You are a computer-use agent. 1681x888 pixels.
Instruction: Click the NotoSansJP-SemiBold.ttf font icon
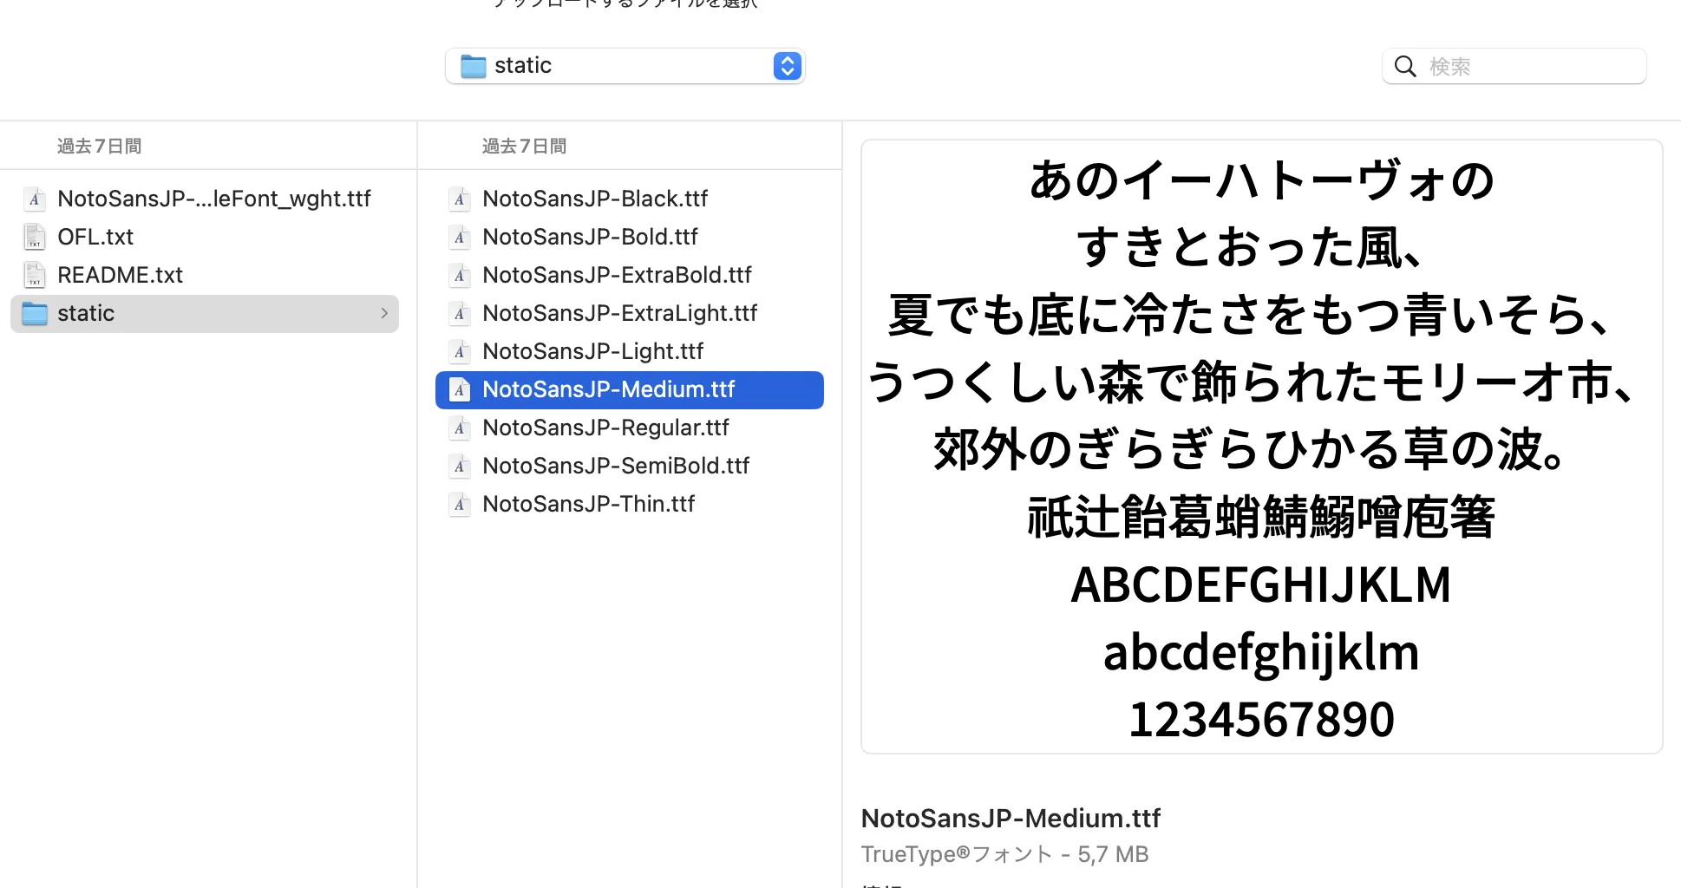click(460, 466)
